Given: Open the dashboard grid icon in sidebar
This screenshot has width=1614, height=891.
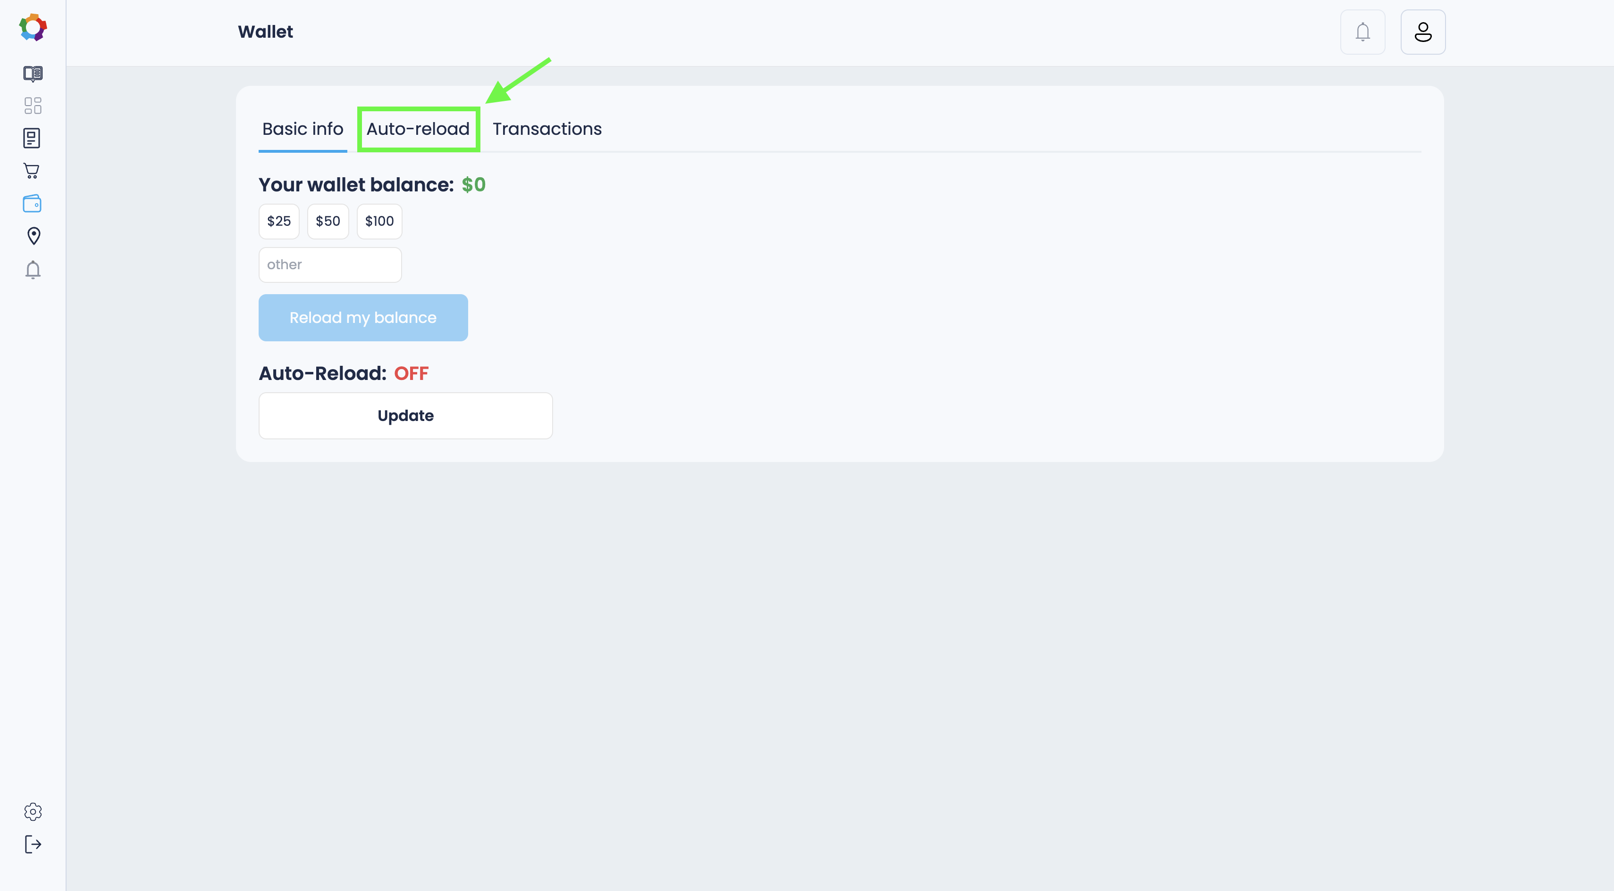Looking at the screenshot, I should tap(33, 106).
